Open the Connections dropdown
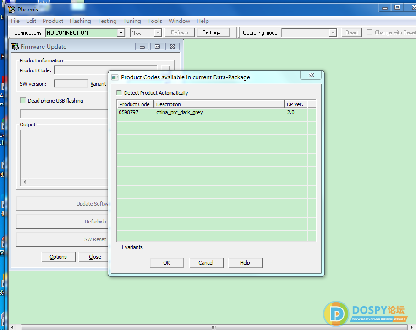Image resolution: width=416 pixels, height=330 pixels. 121,32
